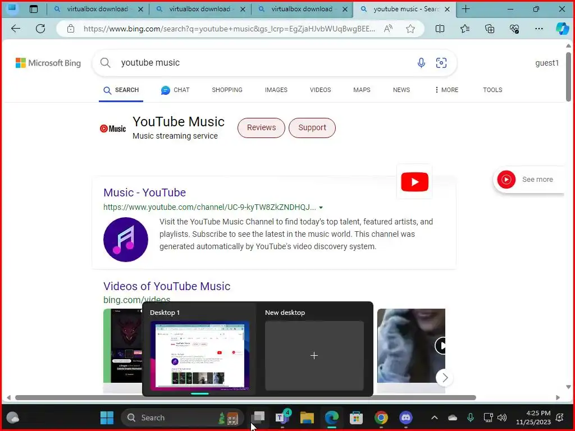Click the See more button
The height and width of the screenshot is (431, 575).
[x=528, y=180]
